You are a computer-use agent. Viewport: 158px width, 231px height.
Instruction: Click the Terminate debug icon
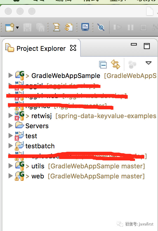tap(144, 27)
